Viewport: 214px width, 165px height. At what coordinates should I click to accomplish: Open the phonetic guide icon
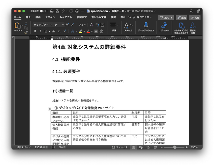(97, 25)
